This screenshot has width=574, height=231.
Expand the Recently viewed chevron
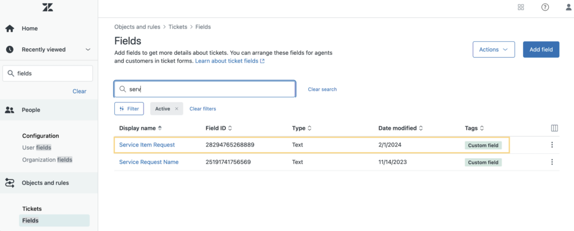(x=87, y=49)
